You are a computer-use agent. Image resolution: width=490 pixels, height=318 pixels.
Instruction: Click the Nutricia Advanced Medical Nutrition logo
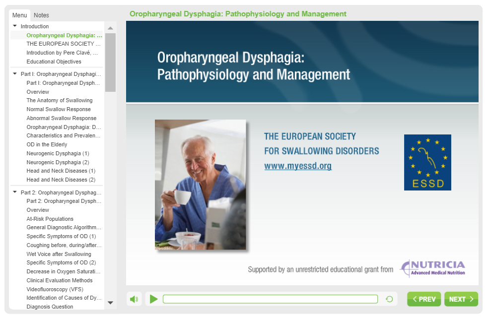(433, 269)
